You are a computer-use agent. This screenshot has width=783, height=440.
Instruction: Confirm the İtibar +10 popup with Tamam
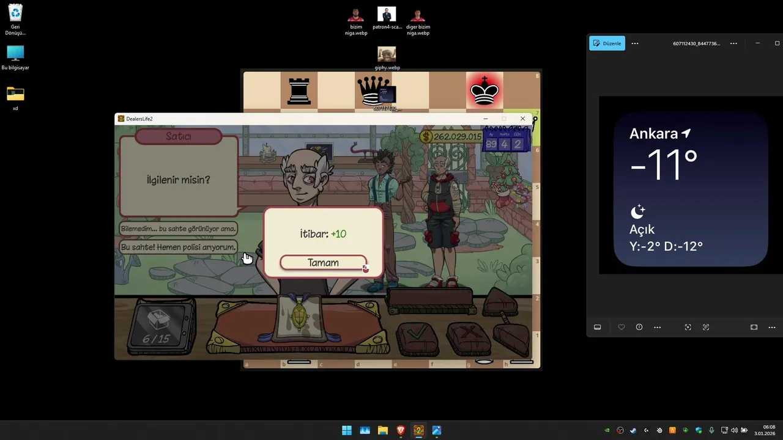(x=323, y=263)
